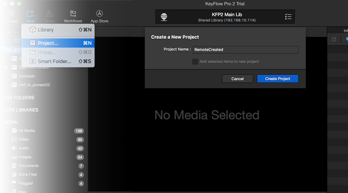This screenshot has height=193, width=348.
Task: Select Extra Files category
Action: click(x=28, y=174)
